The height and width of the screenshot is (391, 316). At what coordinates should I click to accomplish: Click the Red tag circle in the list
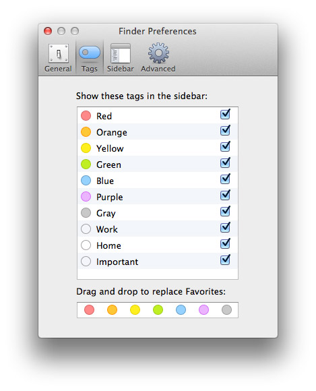click(x=86, y=116)
